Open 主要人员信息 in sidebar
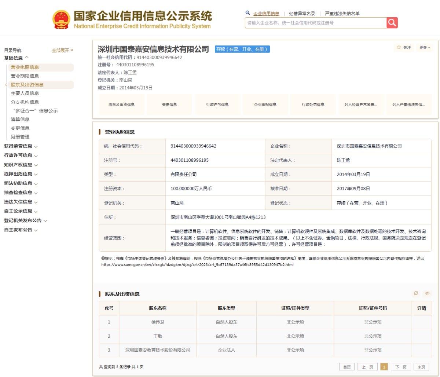440x377 pixels. pos(25,93)
